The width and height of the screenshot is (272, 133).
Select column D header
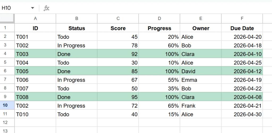click(159, 19)
